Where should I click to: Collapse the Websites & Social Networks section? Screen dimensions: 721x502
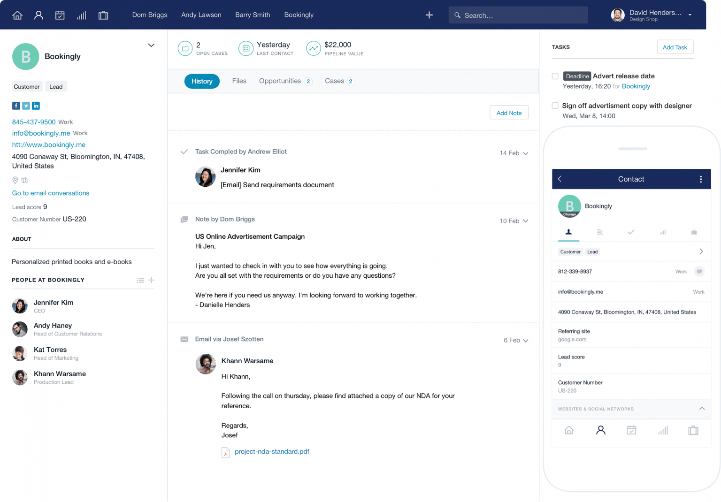(x=702, y=409)
